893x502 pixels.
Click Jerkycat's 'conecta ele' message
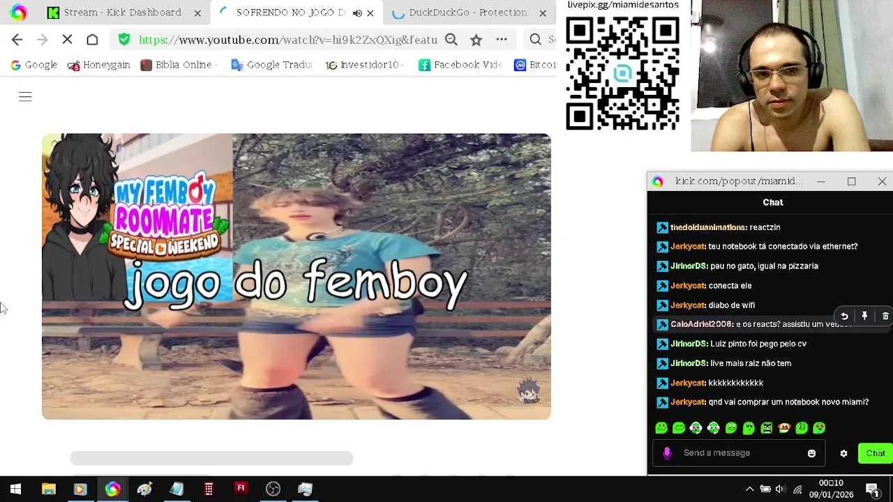730,286
